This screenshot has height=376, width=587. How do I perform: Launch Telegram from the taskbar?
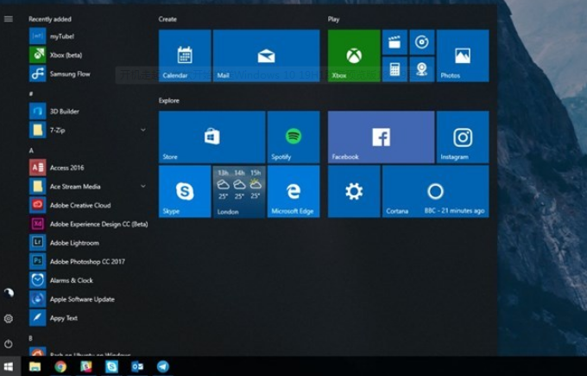pos(163,366)
